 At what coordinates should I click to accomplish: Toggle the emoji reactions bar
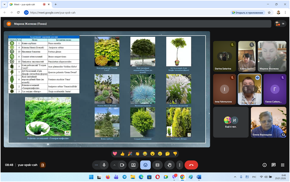(x=145, y=165)
